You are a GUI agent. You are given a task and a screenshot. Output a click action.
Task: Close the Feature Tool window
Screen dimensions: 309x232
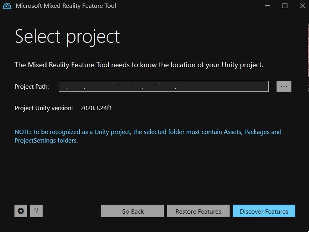[302, 6]
